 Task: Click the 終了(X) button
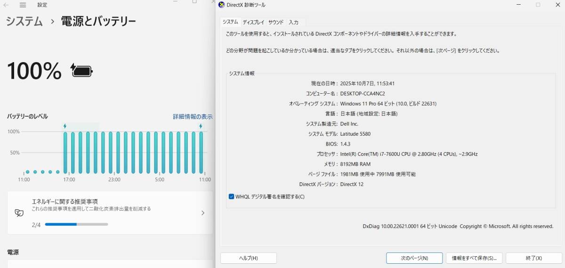pos(534,258)
